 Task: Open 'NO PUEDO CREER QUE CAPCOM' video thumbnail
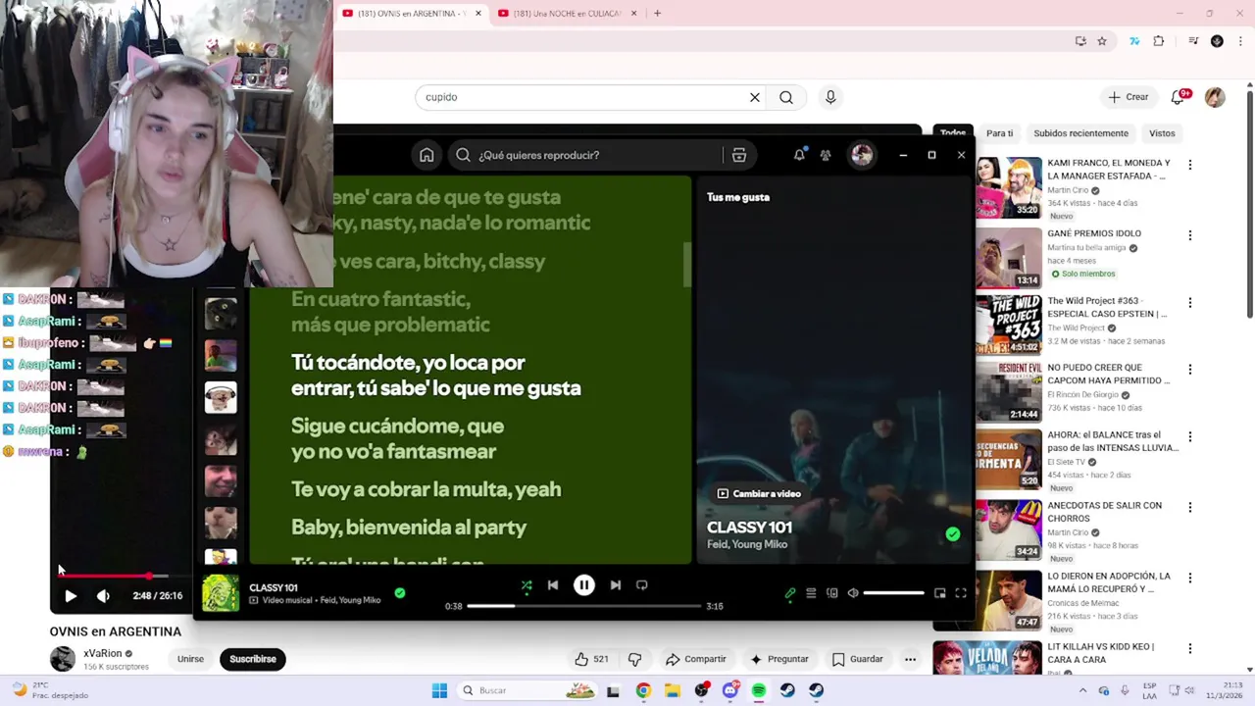click(1009, 391)
